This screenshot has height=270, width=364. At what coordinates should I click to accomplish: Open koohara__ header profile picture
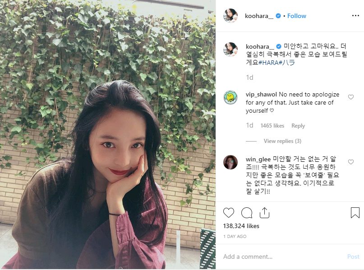coord(230,16)
